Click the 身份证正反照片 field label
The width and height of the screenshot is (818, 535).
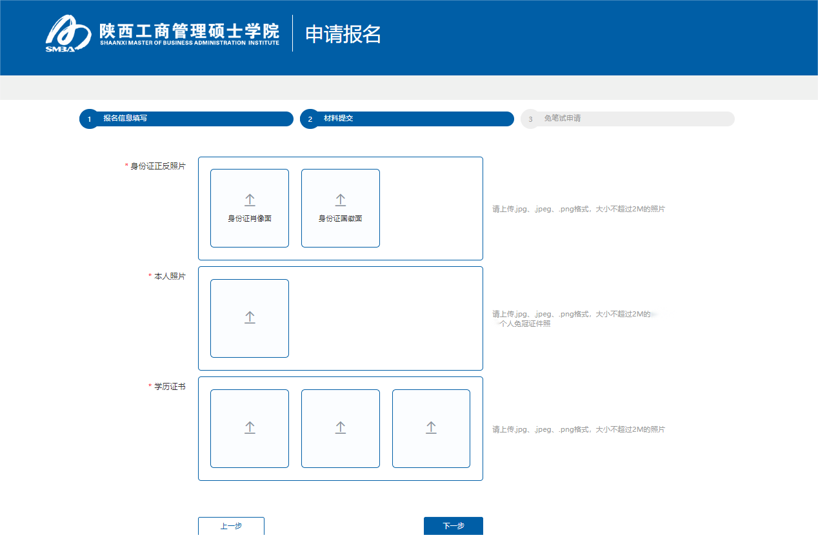coord(157,166)
